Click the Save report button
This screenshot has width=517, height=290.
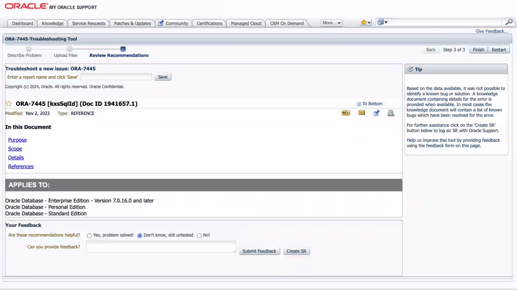coord(163,77)
